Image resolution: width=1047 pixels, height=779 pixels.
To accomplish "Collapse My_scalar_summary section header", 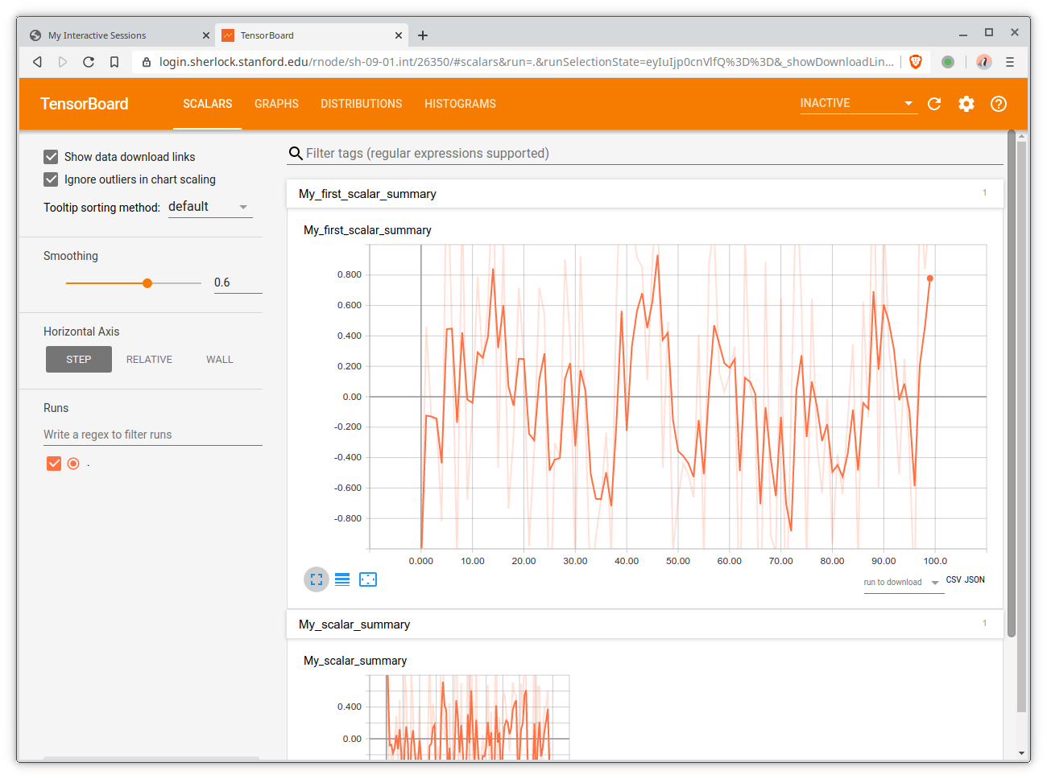I will point(644,624).
